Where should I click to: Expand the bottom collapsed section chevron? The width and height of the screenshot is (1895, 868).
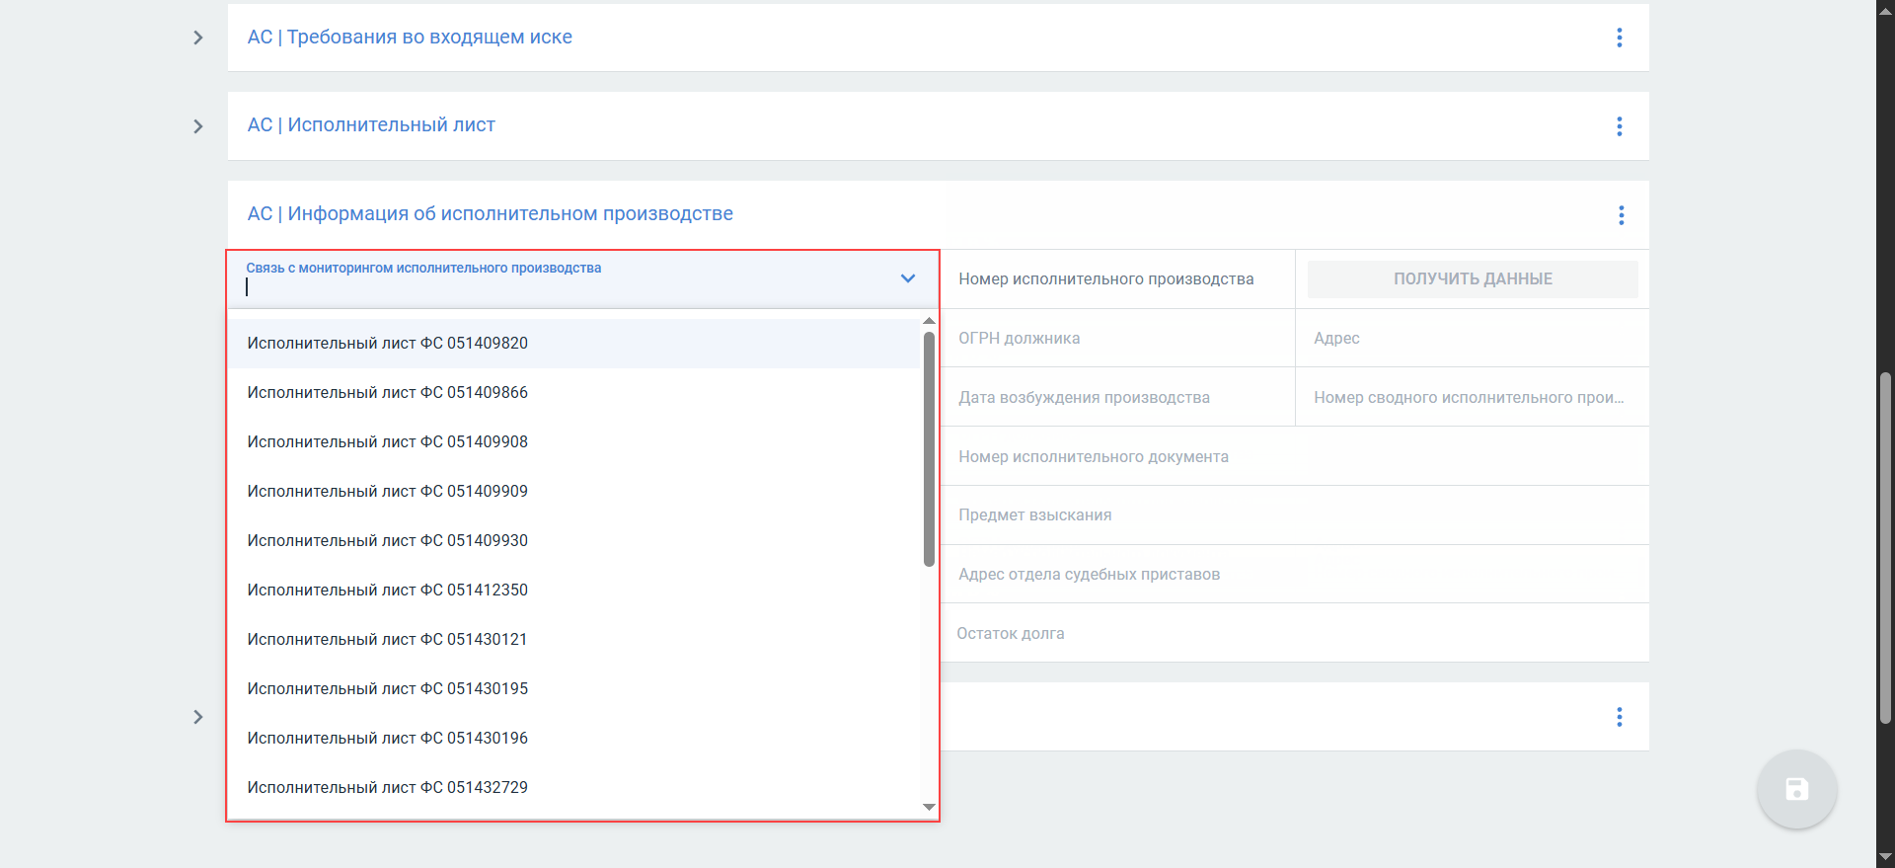[x=198, y=717]
